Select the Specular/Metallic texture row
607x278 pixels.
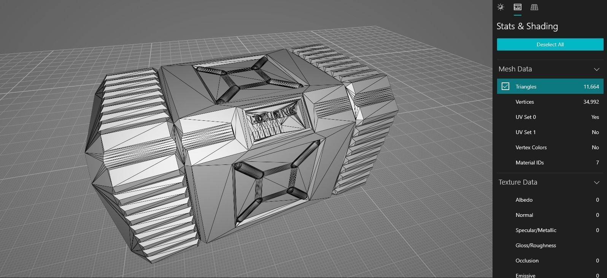tap(550, 230)
